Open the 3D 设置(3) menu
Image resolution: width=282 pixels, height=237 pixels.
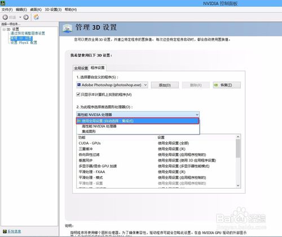click(x=53, y=10)
